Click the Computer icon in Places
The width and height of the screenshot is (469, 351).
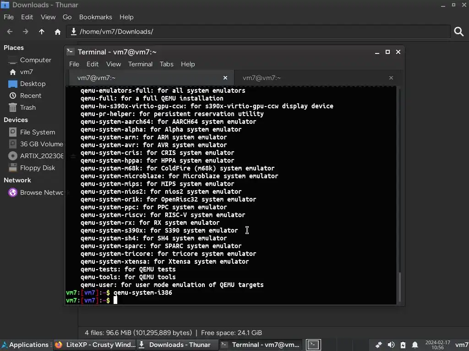(12, 60)
